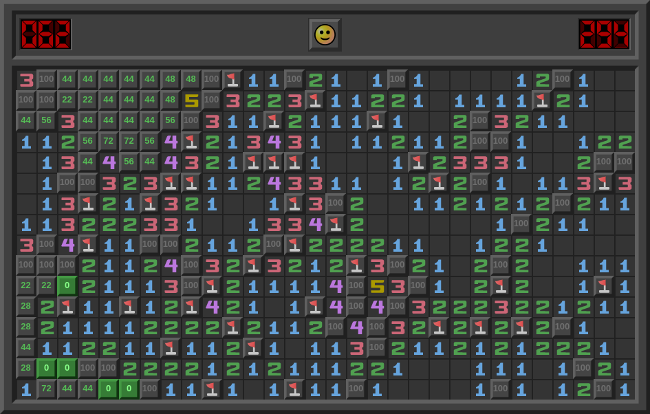Click the rightmost flag in the bottom row
Screen dimensions: 650x414
(294, 389)
